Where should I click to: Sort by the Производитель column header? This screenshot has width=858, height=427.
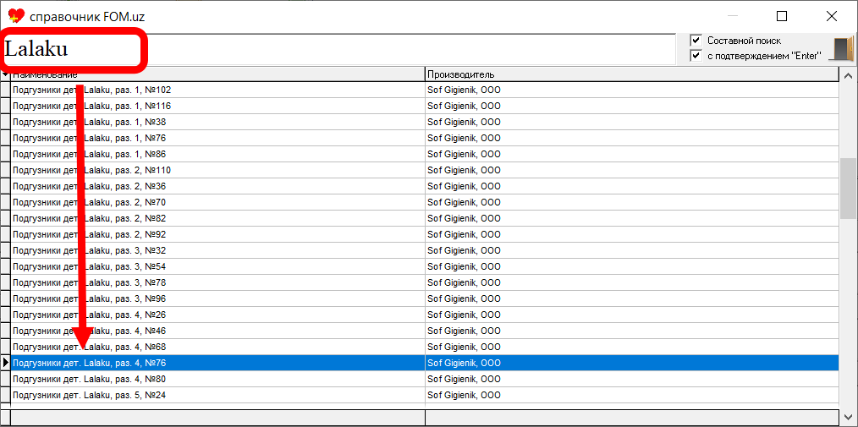pyautogui.click(x=632, y=75)
